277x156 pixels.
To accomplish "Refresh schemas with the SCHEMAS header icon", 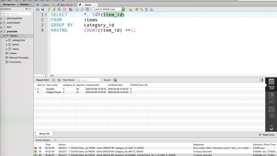I will [27, 9].
